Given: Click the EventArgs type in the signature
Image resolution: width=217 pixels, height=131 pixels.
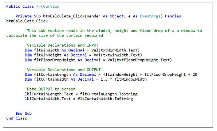Looking at the screenshot, I should click(x=150, y=16).
